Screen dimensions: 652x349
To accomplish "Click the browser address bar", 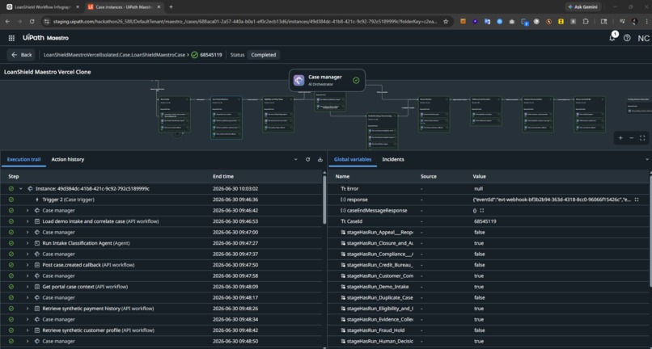I will pos(244,21).
